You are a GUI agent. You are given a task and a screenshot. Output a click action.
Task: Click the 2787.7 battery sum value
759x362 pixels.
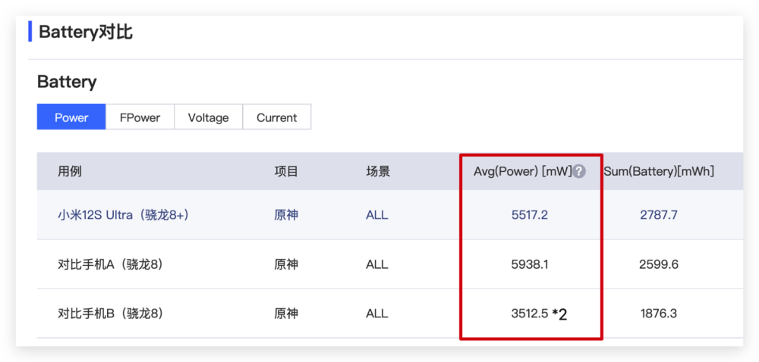click(x=658, y=215)
